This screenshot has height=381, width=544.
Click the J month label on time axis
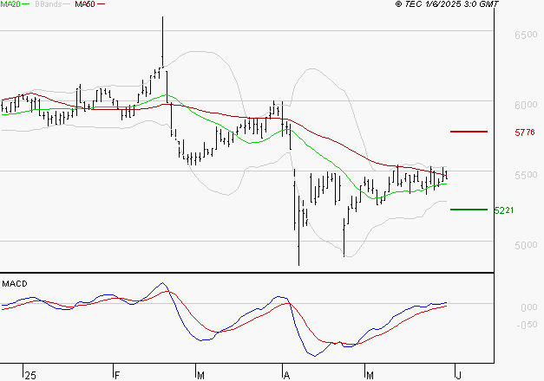[x=459, y=376]
